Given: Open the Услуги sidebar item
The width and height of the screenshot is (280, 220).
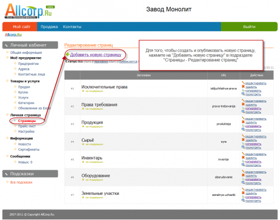Looking at the screenshot, I should click(24, 97).
